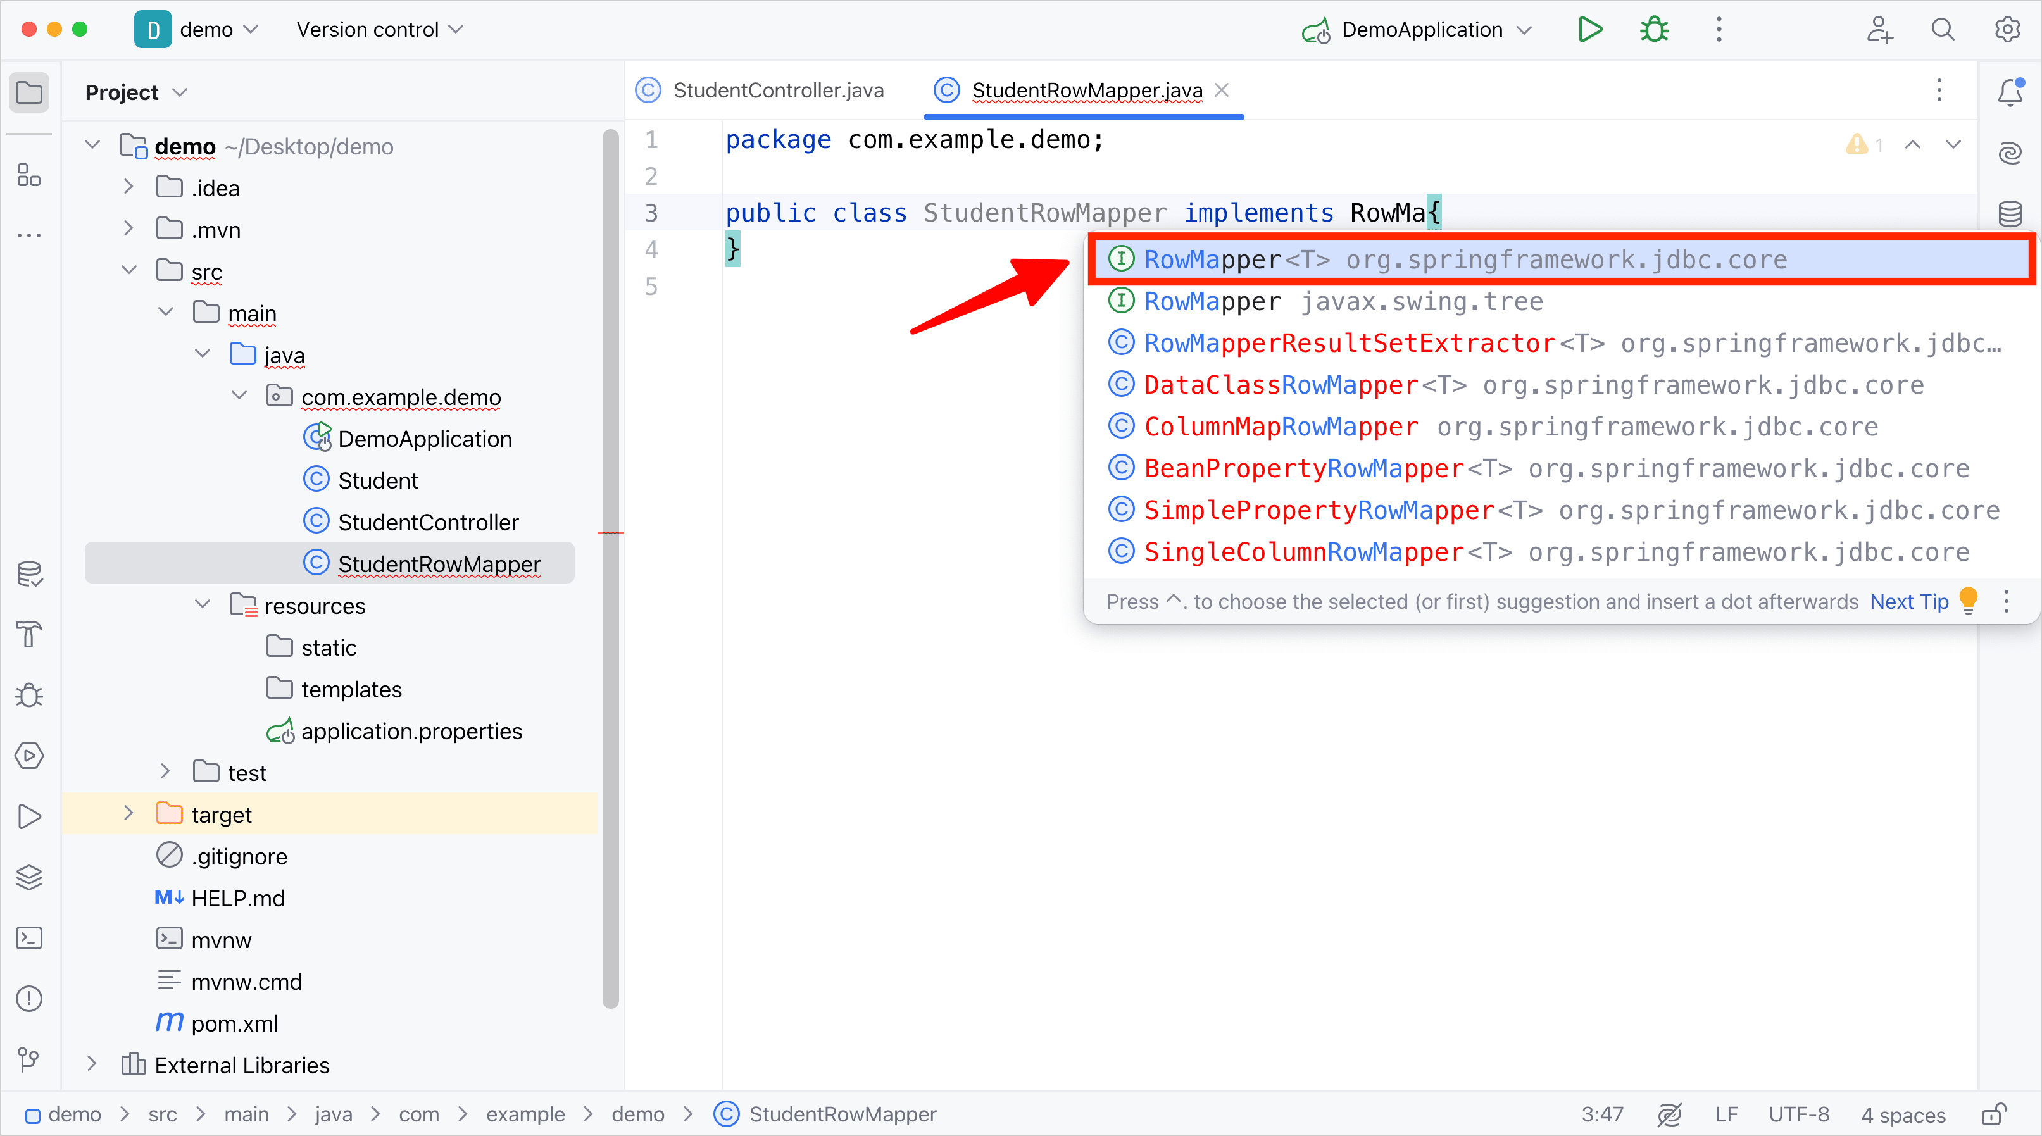Click the UTF-8 encoding widget
This screenshot has width=2042, height=1136.
click(x=1799, y=1114)
